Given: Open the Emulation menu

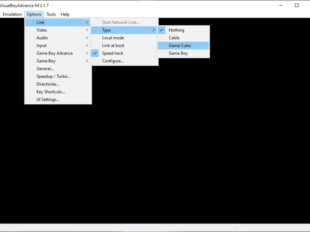Looking at the screenshot, I should [12, 14].
